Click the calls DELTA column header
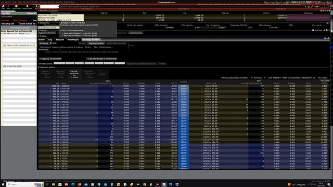333x187 pixels. tap(126, 83)
